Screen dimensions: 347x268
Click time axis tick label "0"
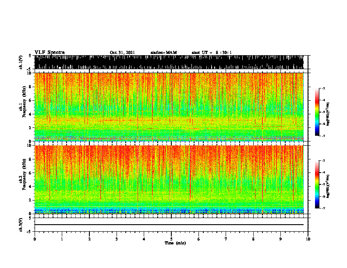point(35,239)
